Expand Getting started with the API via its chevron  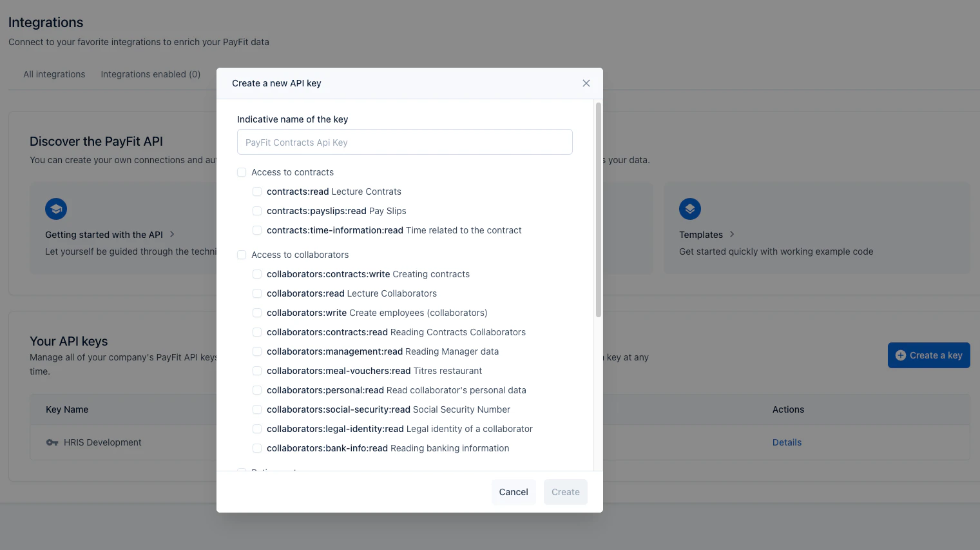(x=172, y=234)
